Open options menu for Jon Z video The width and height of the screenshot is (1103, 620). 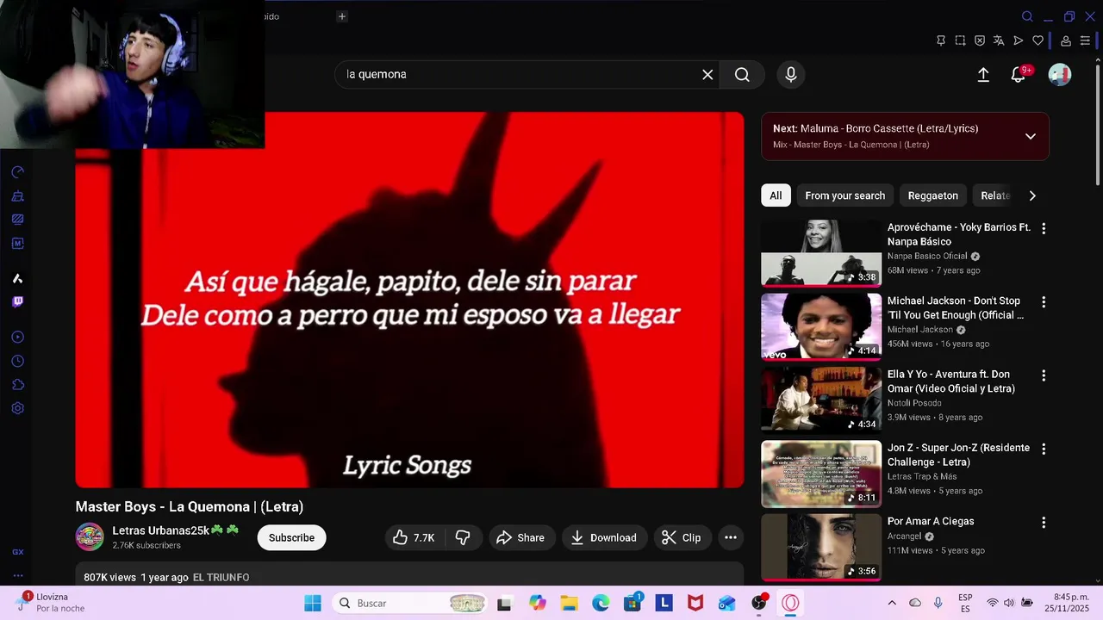click(x=1044, y=449)
